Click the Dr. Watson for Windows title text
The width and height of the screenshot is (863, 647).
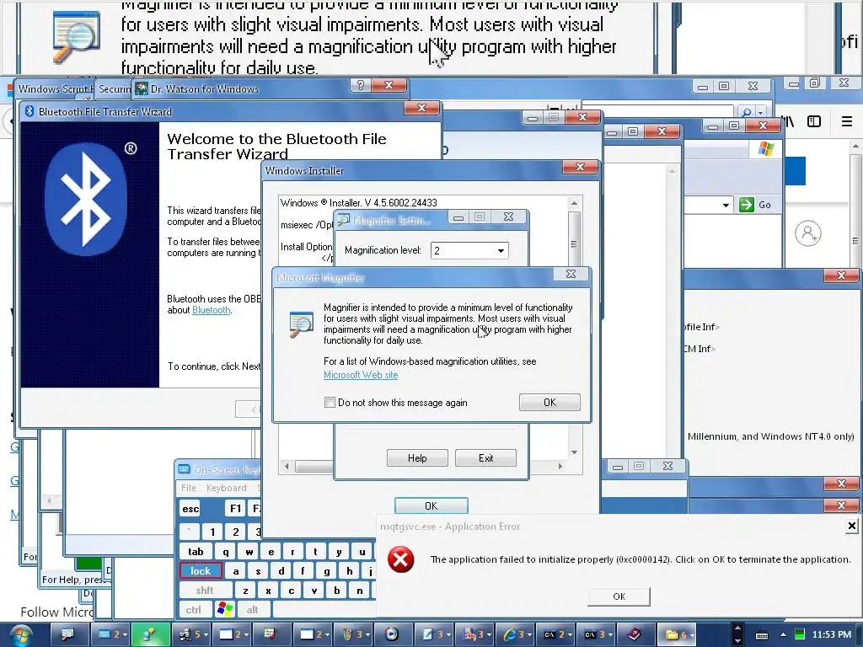click(204, 89)
